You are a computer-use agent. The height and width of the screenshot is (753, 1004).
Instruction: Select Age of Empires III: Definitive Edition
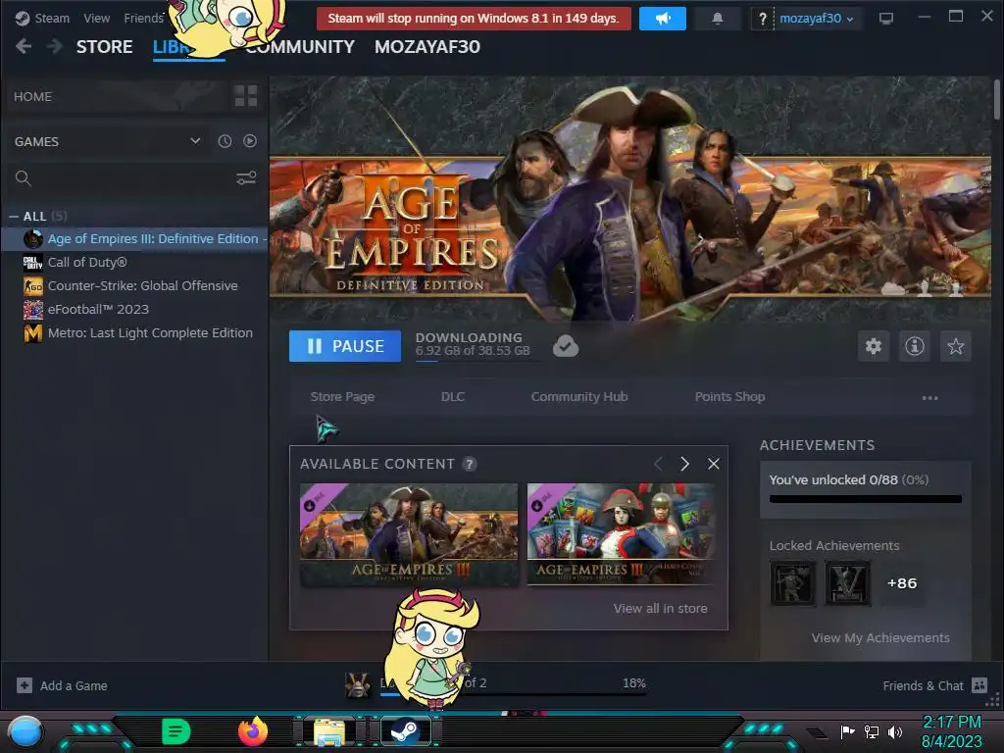[134, 239]
